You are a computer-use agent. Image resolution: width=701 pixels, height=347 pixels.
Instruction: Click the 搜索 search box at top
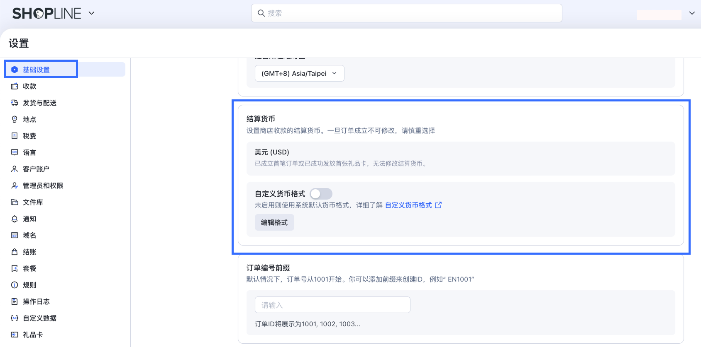406,13
